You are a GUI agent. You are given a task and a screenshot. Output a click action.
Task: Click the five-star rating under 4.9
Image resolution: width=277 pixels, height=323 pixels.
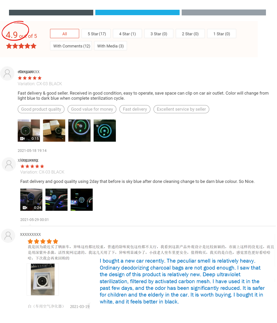pos(21,46)
